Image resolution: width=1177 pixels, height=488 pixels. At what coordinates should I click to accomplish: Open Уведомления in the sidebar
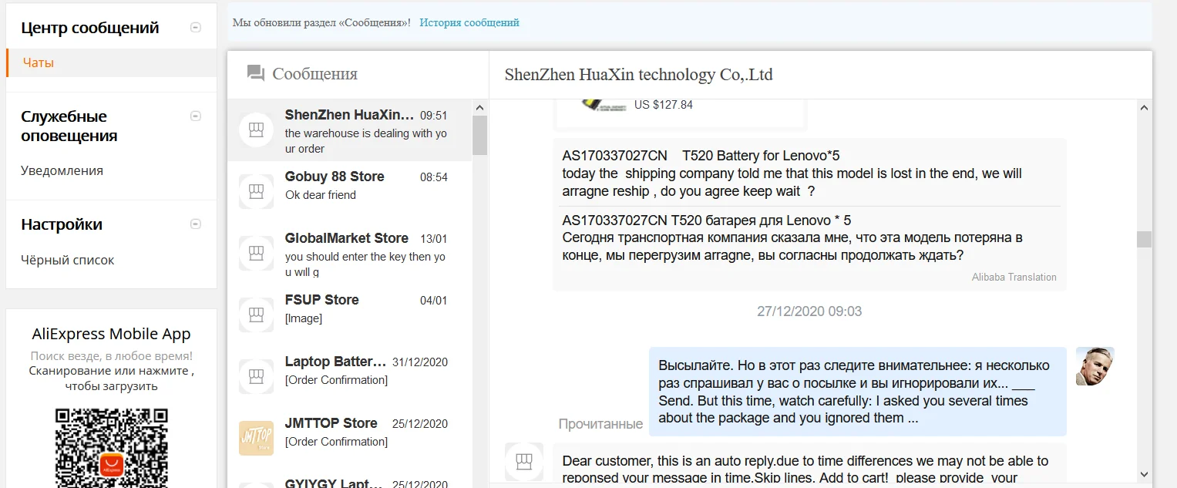[x=62, y=170]
